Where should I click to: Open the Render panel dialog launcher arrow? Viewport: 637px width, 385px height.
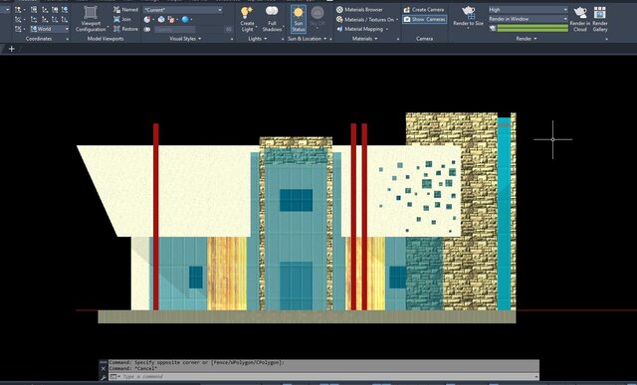point(606,39)
